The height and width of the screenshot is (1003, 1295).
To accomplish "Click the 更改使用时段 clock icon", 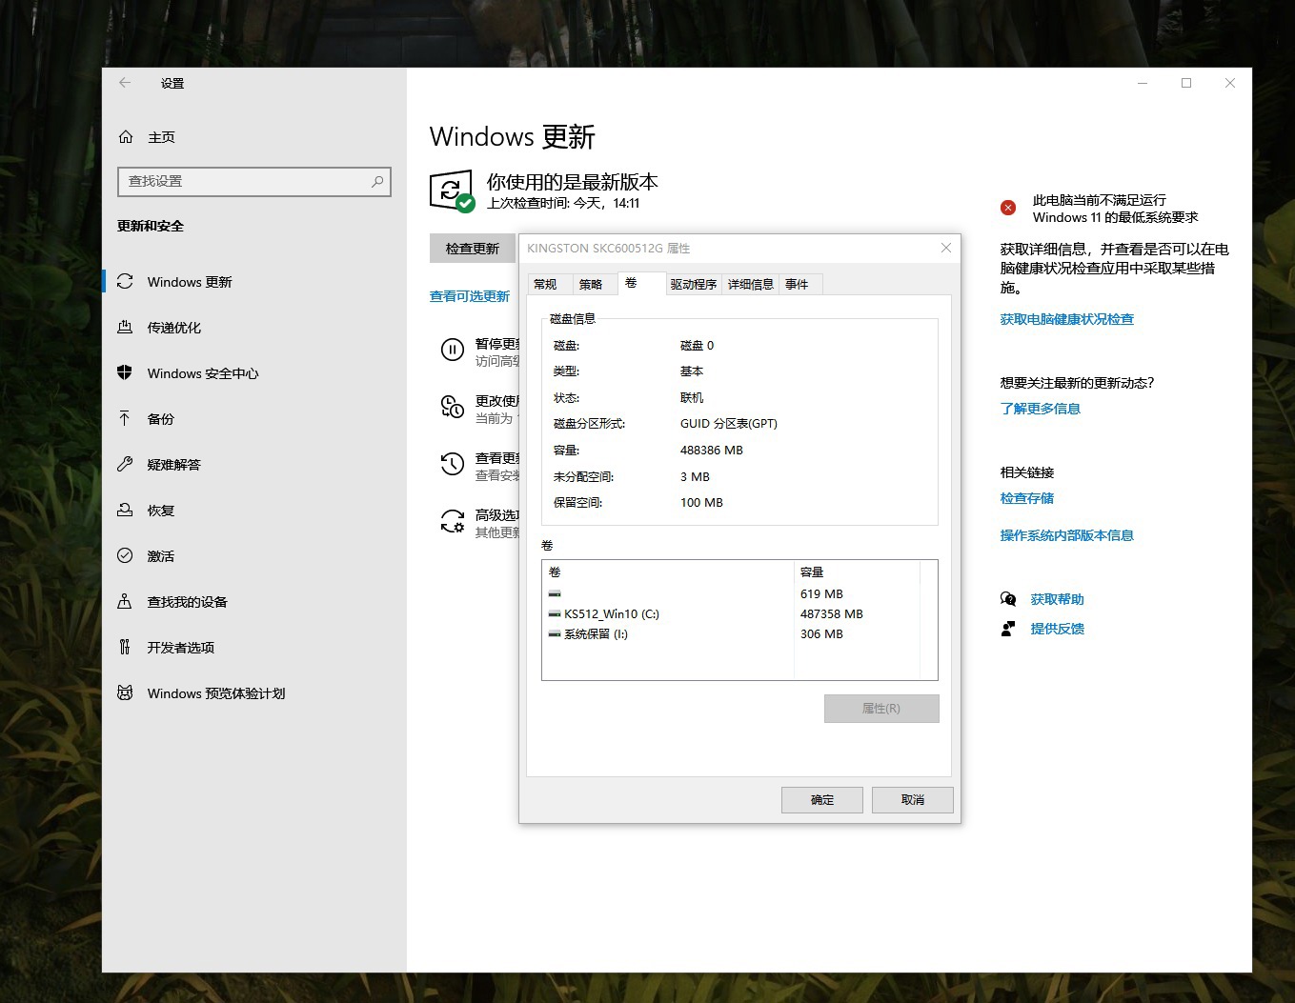I will click(x=452, y=408).
